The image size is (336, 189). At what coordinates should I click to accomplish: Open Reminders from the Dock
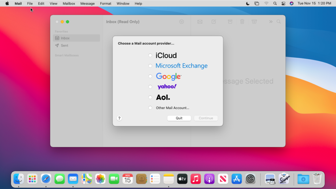tap(155, 179)
